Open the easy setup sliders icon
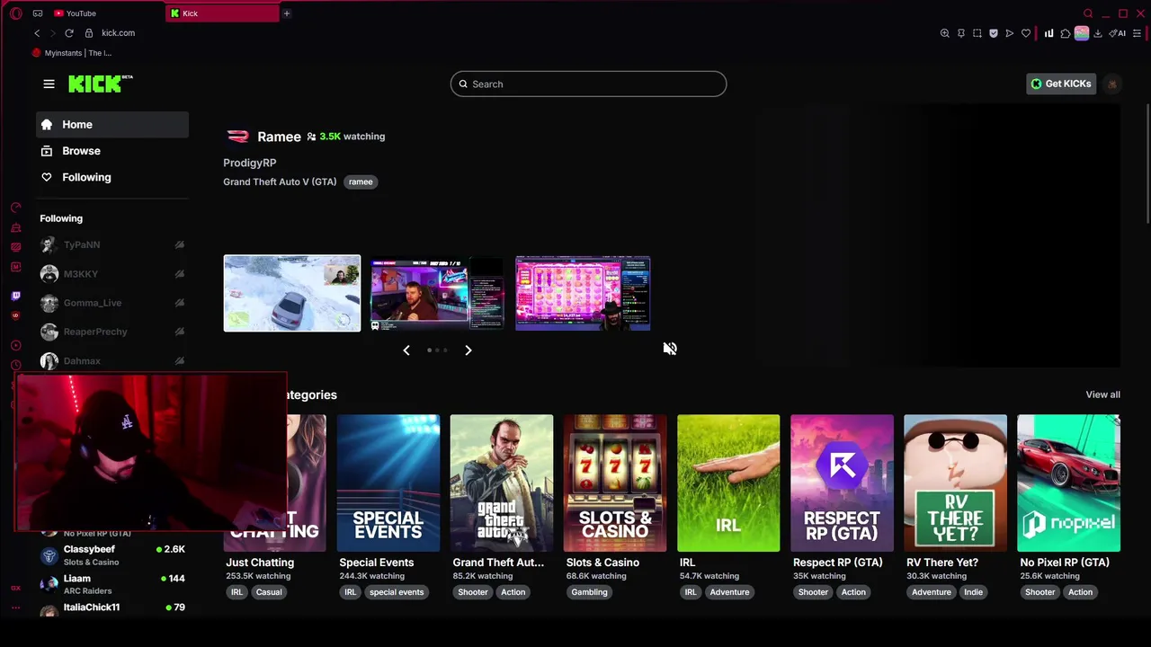1151x647 pixels. [1137, 33]
